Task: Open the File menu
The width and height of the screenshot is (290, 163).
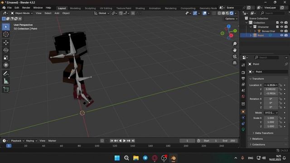Action: [10, 8]
